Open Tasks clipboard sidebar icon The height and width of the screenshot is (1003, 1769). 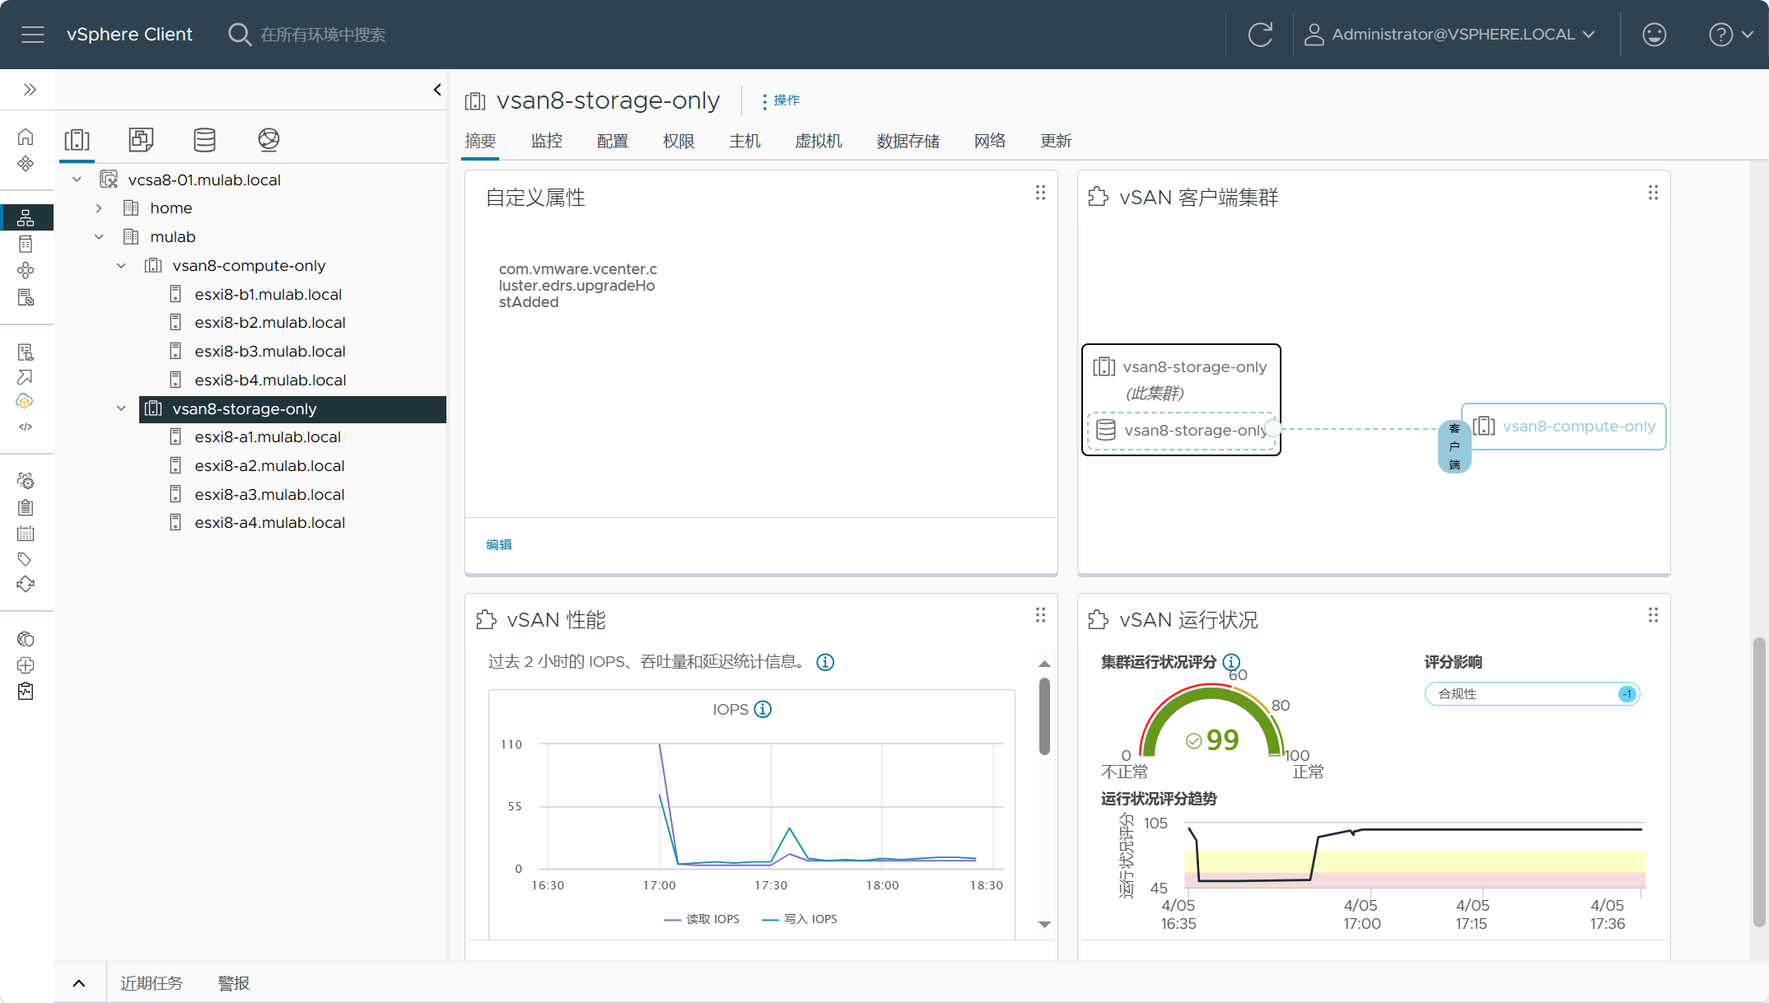pyautogui.click(x=26, y=507)
